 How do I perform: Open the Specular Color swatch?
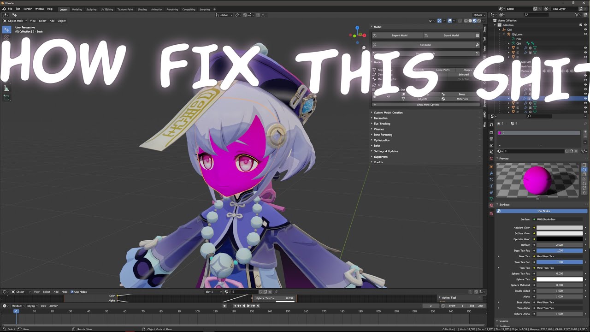tap(560, 239)
